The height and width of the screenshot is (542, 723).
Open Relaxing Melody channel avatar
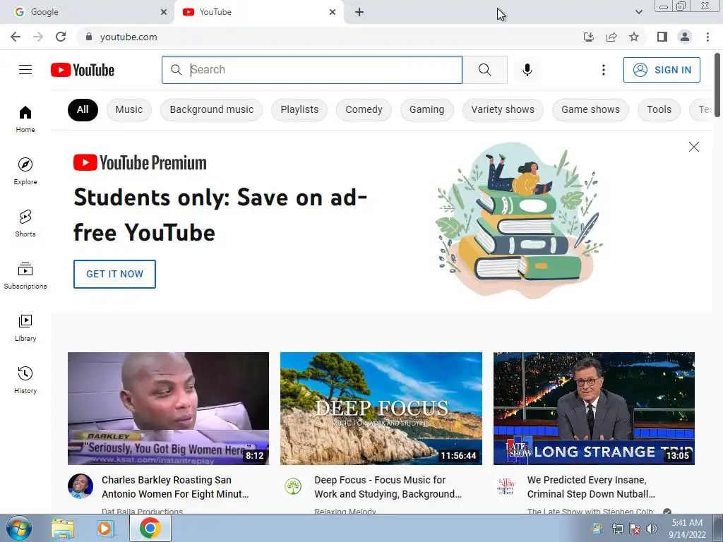tap(293, 486)
